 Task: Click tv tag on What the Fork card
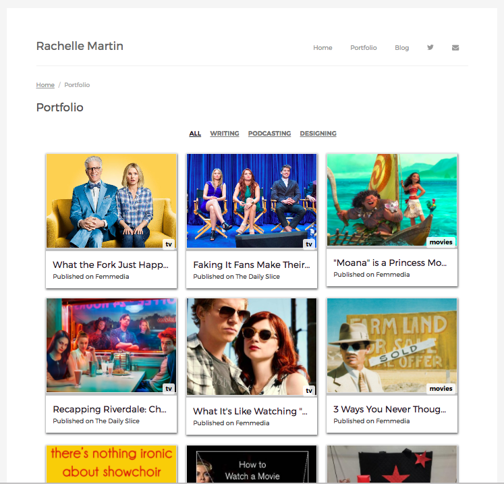click(x=169, y=244)
